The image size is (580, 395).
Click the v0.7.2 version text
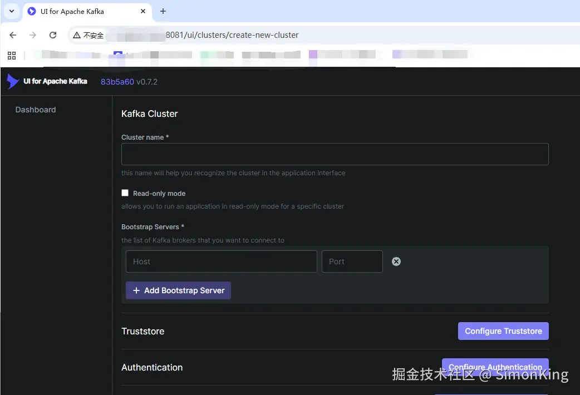click(x=147, y=82)
